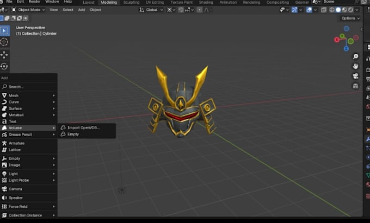The height and width of the screenshot is (223, 370).
Task: Click the Text icon in Add menu
Action: 4,122
